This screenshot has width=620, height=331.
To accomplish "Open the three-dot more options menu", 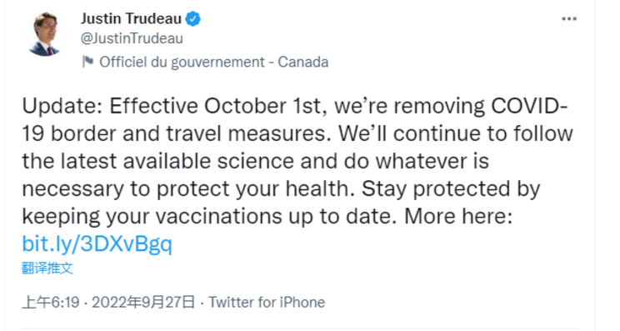I will pyautogui.click(x=569, y=18).
